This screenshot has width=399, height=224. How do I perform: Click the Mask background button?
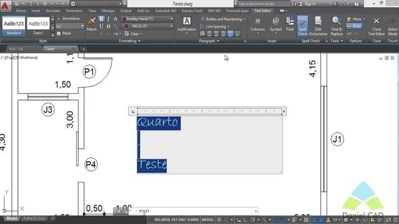(x=64, y=33)
